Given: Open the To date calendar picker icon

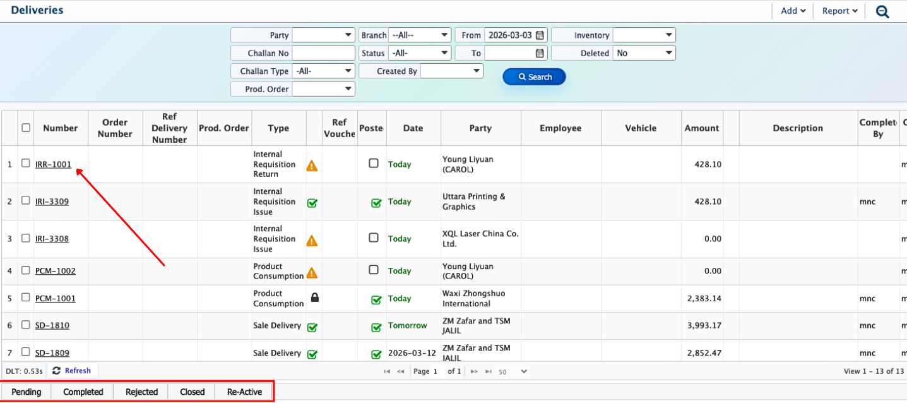Looking at the screenshot, I should pos(540,53).
